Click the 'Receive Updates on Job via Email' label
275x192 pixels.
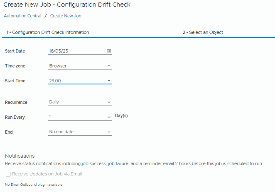(47, 174)
